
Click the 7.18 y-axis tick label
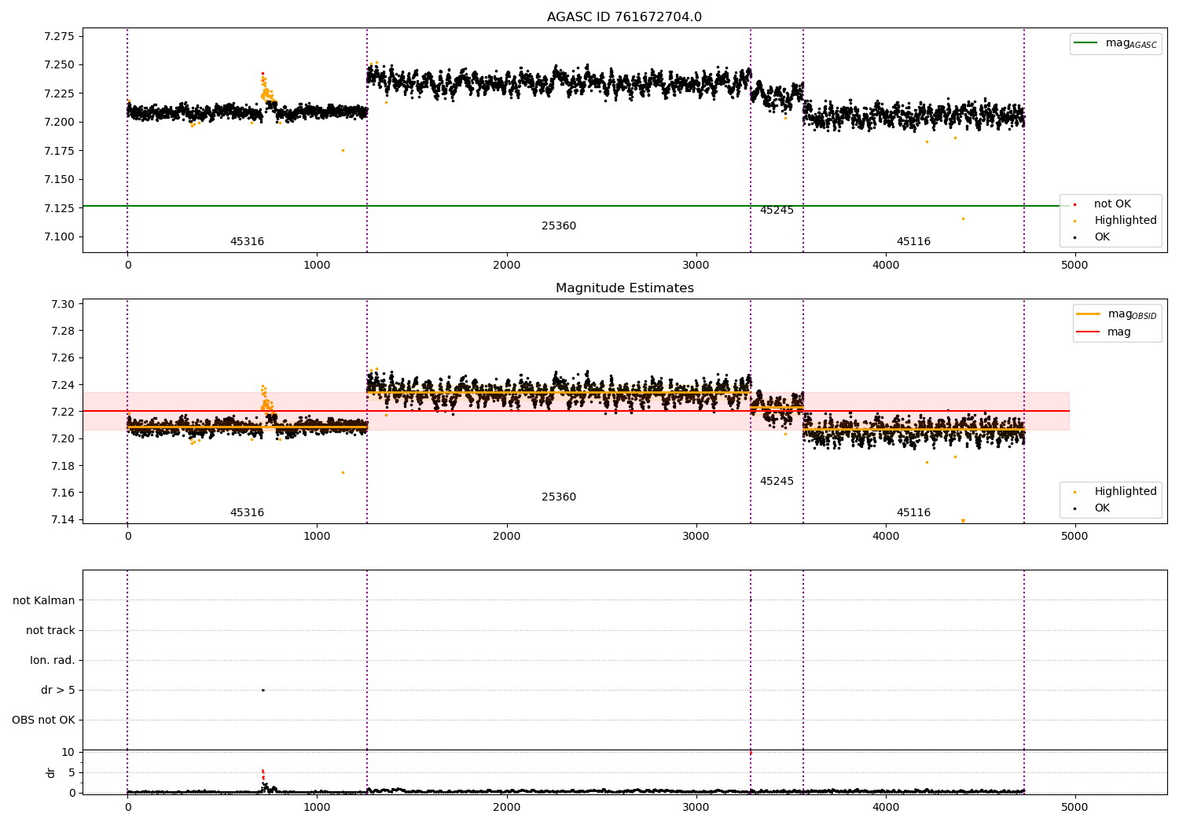pyautogui.click(x=62, y=466)
